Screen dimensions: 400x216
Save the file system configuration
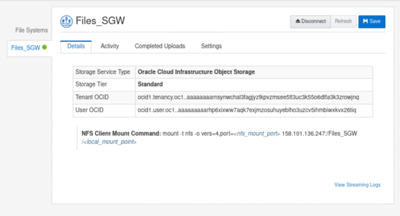click(x=372, y=21)
